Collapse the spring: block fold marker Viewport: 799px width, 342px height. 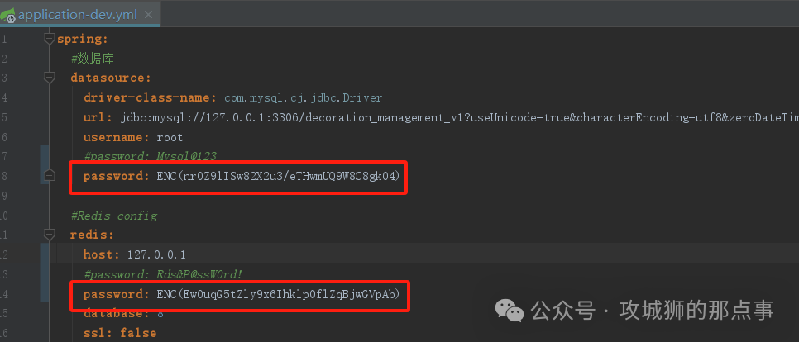click(49, 39)
